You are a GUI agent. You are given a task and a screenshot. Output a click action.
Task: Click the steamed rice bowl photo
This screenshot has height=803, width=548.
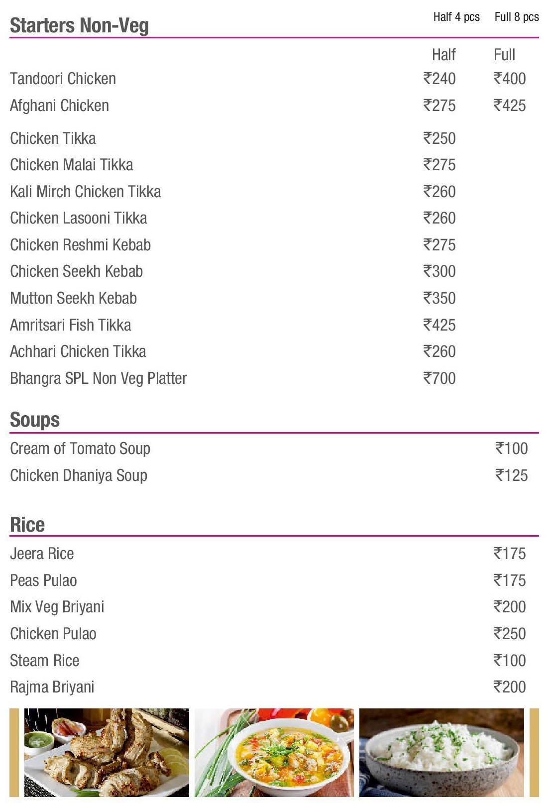[x=441, y=752]
